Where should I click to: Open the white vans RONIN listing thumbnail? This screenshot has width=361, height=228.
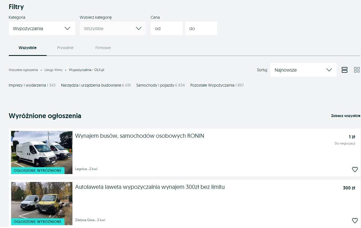tap(42, 152)
